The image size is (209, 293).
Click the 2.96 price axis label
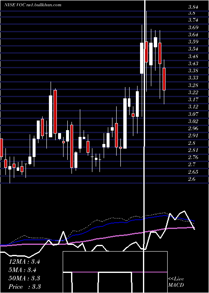click(193, 129)
